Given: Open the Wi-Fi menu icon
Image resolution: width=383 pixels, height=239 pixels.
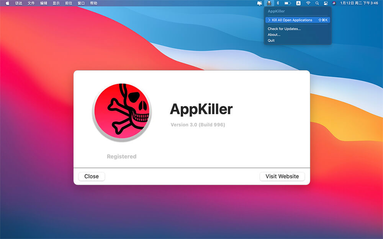Looking at the screenshot, I should tap(308, 3).
